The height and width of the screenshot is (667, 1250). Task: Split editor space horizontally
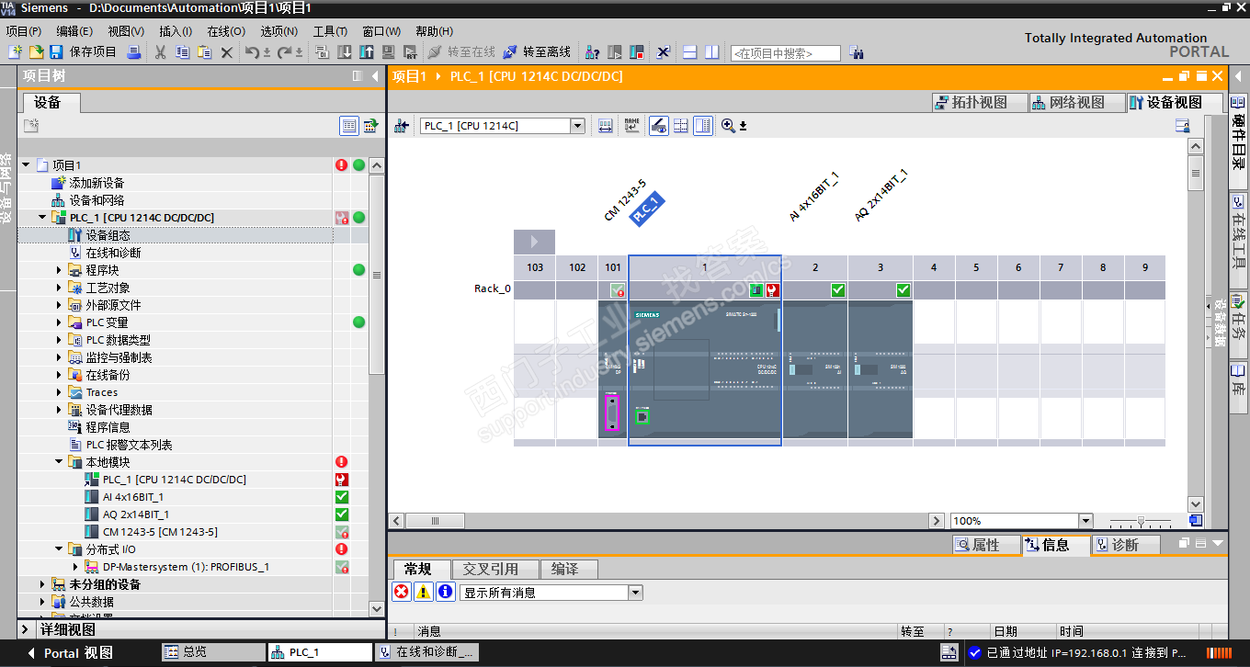[689, 52]
